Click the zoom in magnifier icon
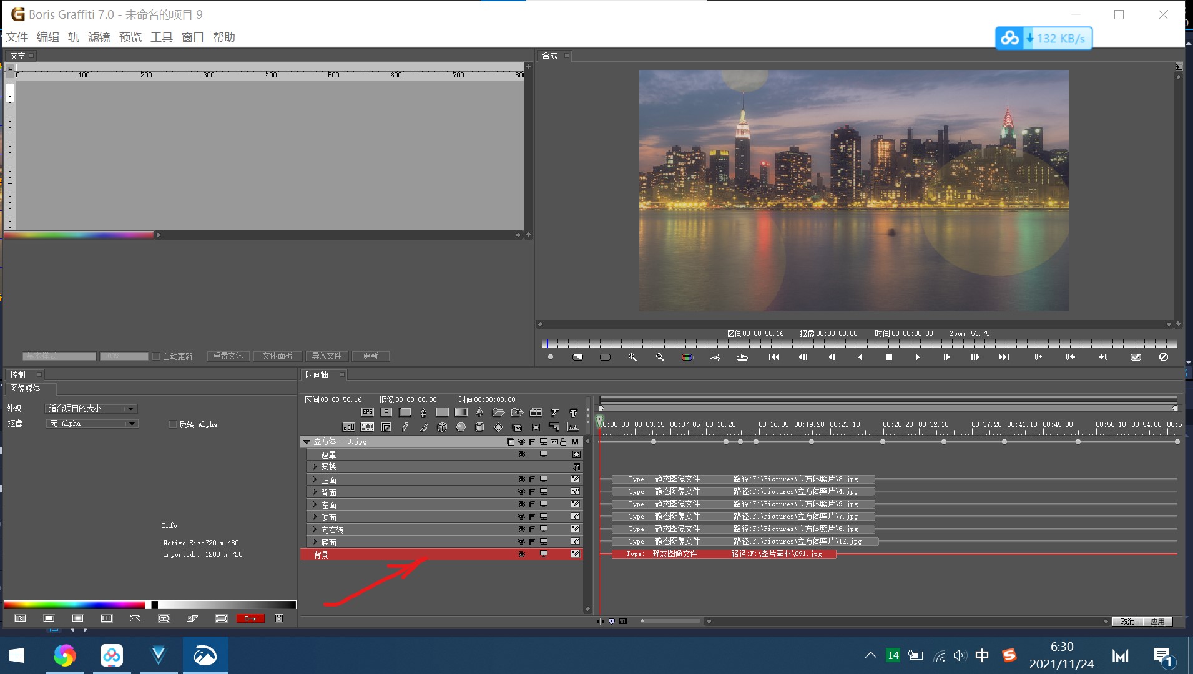 click(x=632, y=357)
